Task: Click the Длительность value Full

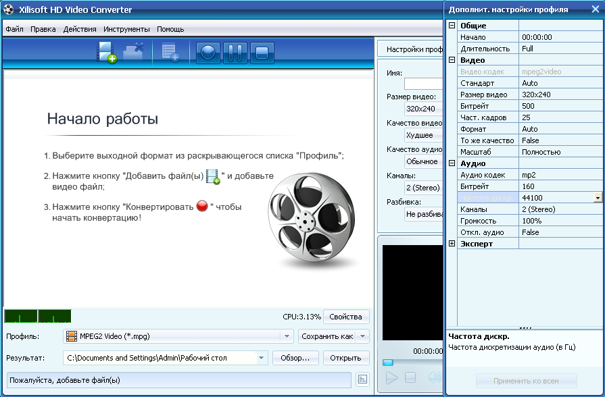Action: coord(560,49)
